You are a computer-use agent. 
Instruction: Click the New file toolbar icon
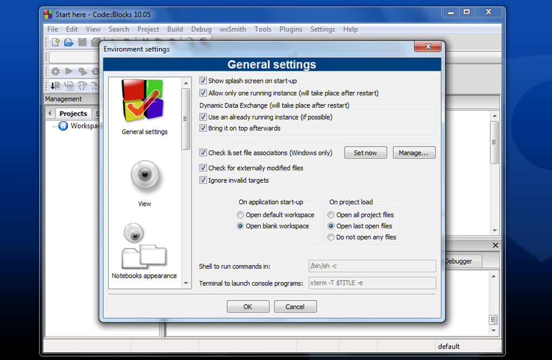[x=56, y=42]
